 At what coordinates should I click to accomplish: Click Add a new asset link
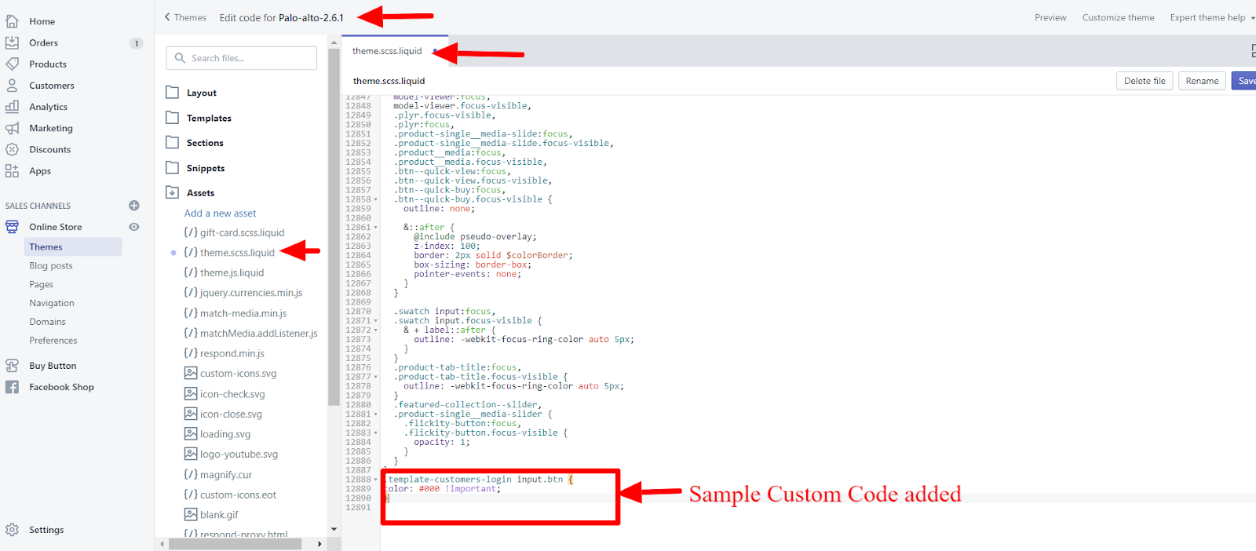click(220, 213)
